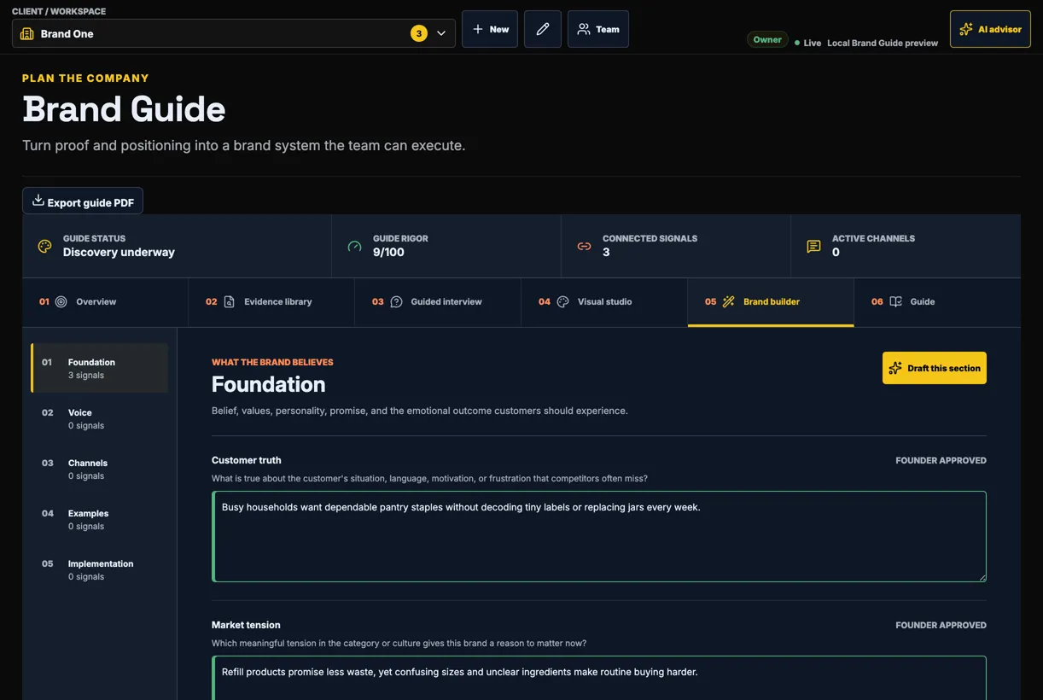The image size is (1043, 700).
Task: Click the pencil edit workspace icon
Action: point(543,29)
